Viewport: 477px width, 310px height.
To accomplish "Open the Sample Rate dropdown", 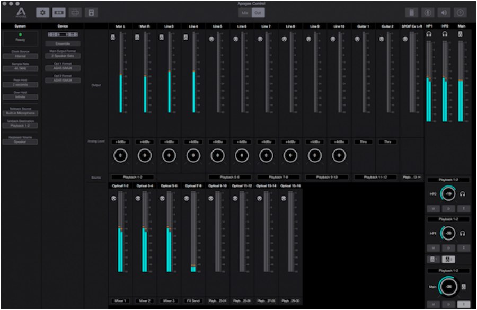I will (20, 68).
